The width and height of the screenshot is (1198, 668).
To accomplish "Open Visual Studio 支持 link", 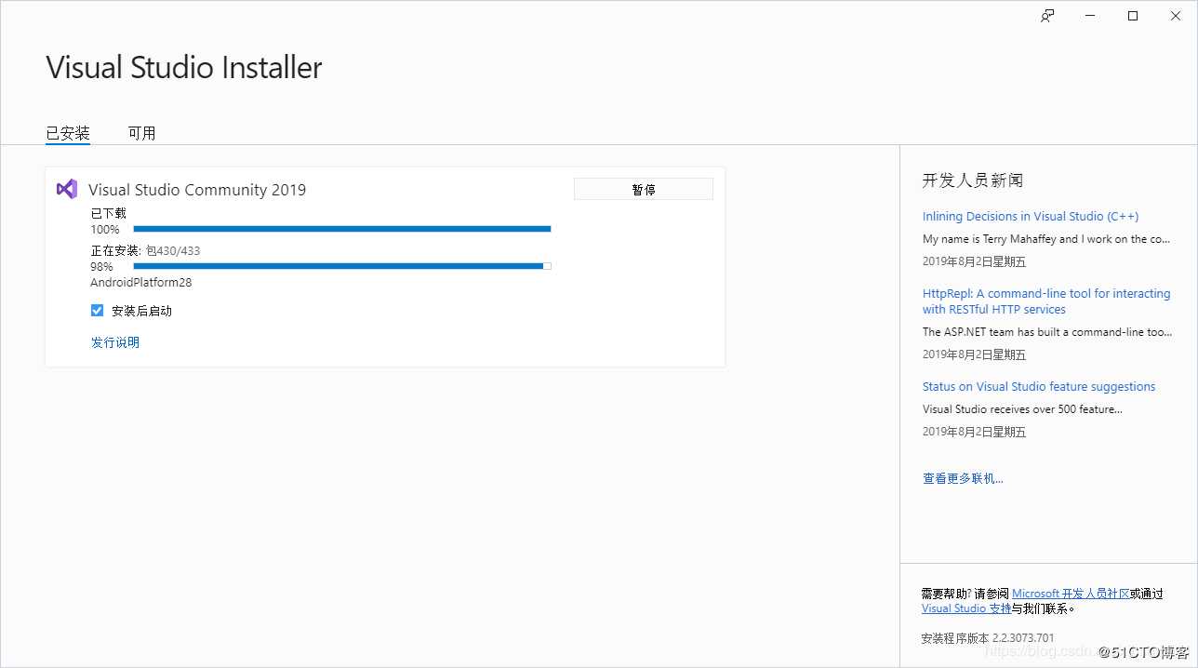I will [x=966, y=608].
